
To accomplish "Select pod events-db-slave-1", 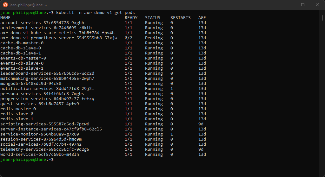I will click(22, 68).
